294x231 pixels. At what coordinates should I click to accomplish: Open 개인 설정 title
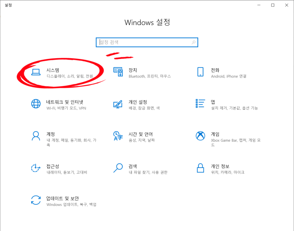click(138, 102)
